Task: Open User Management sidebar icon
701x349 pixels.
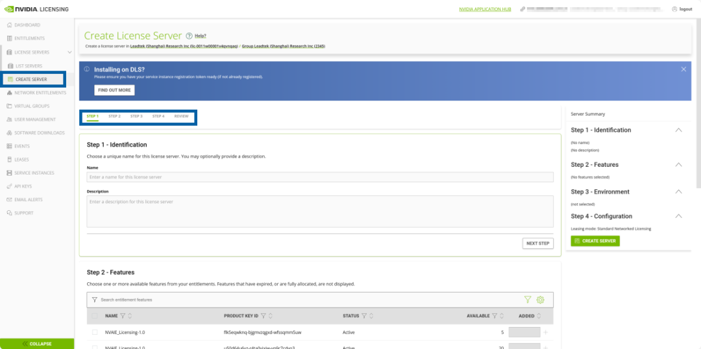Action: coord(10,119)
